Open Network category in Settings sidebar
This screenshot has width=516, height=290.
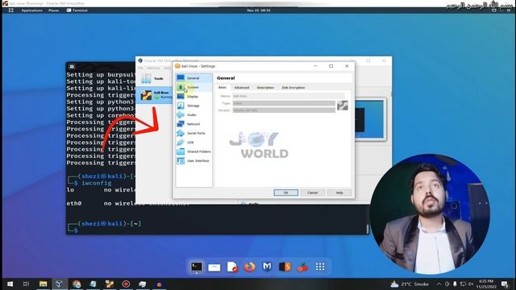click(193, 124)
